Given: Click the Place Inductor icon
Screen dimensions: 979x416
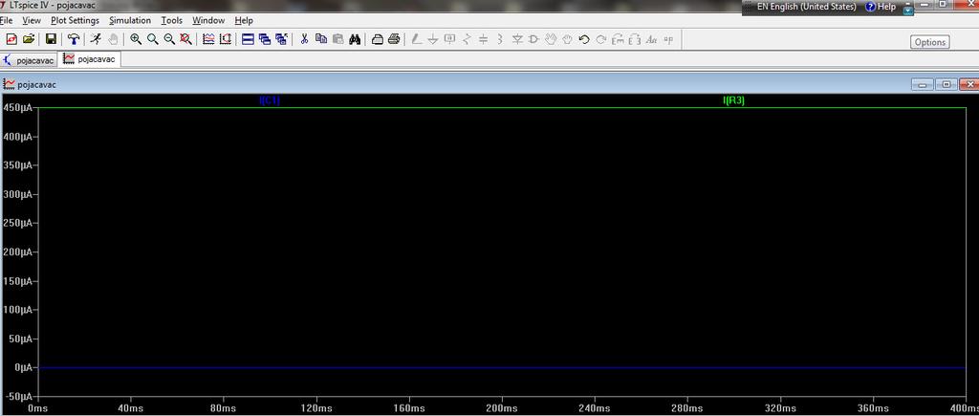Looking at the screenshot, I should point(500,39).
